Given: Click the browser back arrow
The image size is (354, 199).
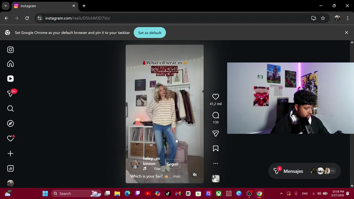Looking at the screenshot, I should 6,18.
